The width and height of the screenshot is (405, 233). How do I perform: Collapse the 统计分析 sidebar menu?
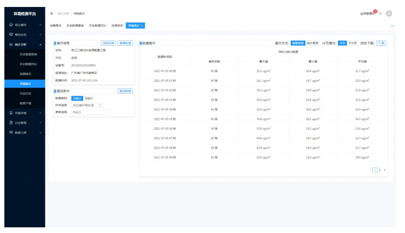click(40, 44)
